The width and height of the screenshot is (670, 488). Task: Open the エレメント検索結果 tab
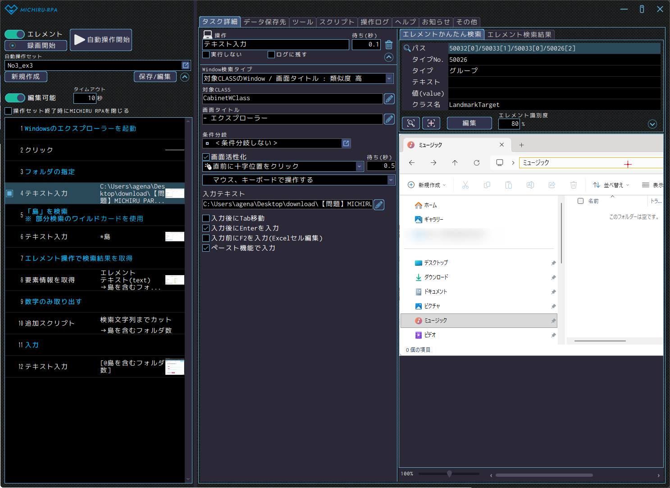519,35
